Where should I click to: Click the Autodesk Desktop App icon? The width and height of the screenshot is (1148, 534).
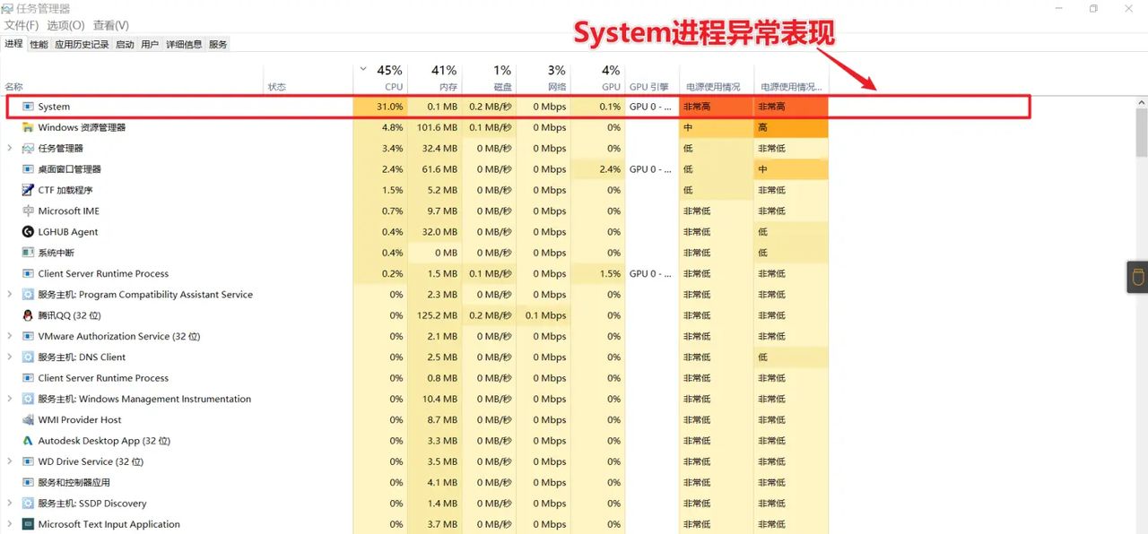[x=27, y=441]
